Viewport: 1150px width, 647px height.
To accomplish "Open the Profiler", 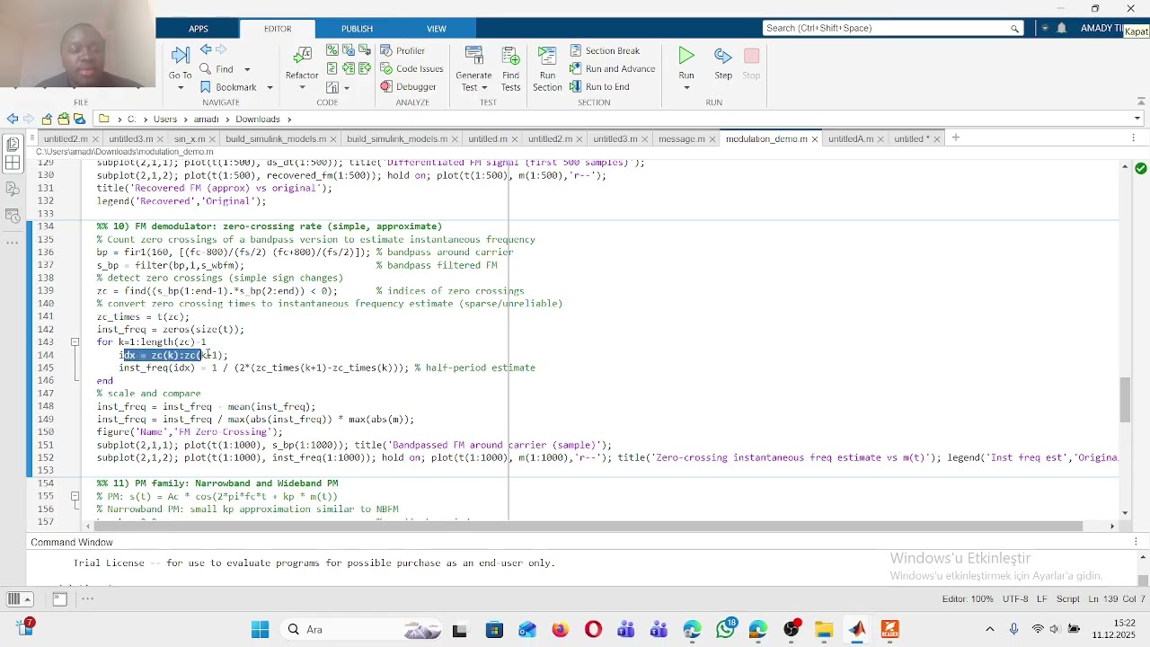I will (402, 50).
